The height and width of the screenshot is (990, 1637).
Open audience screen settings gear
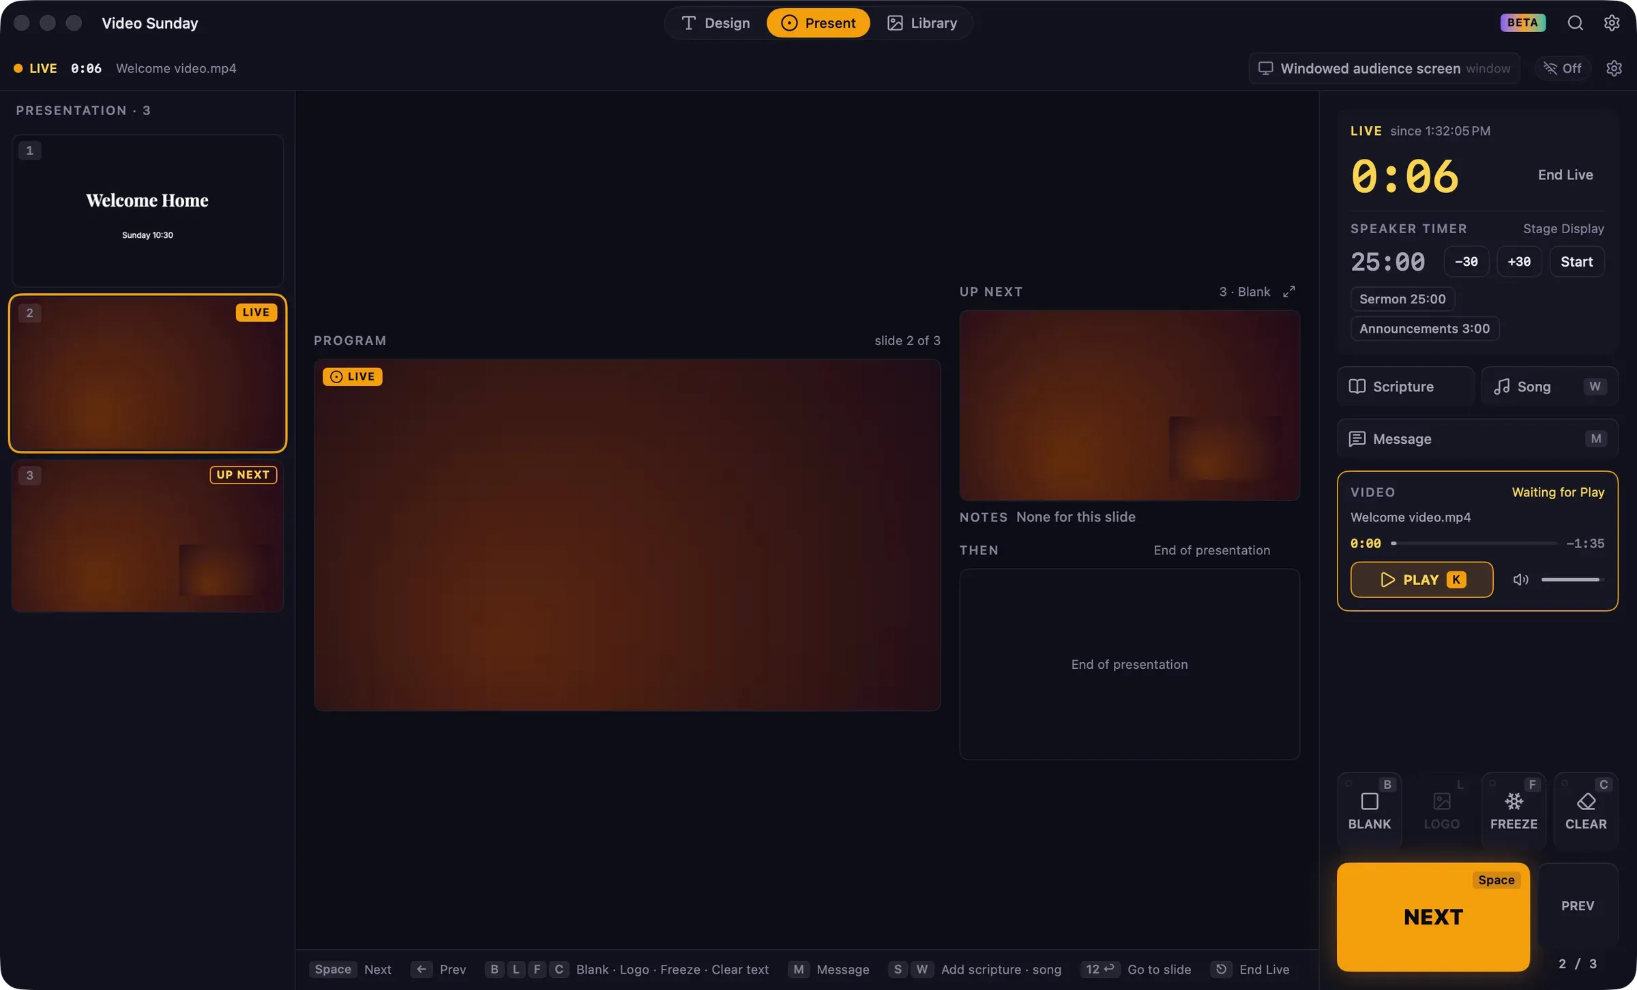point(1614,68)
